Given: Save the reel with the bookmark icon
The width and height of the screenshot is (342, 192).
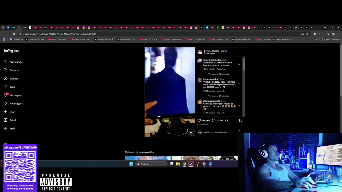Looking at the screenshot, I should tap(241, 121).
